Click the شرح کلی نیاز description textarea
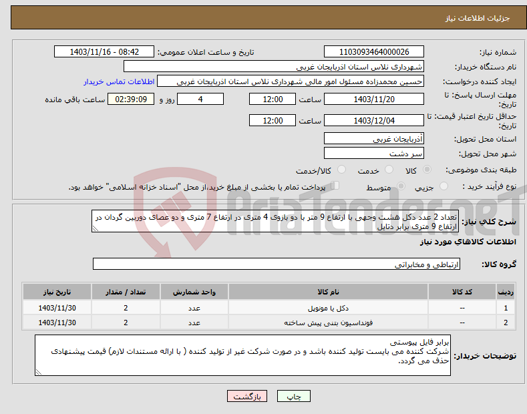The image size is (527, 414). [275, 221]
